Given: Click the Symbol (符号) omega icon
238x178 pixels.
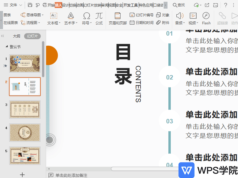Looking at the screenshot, I should coord(87,16).
